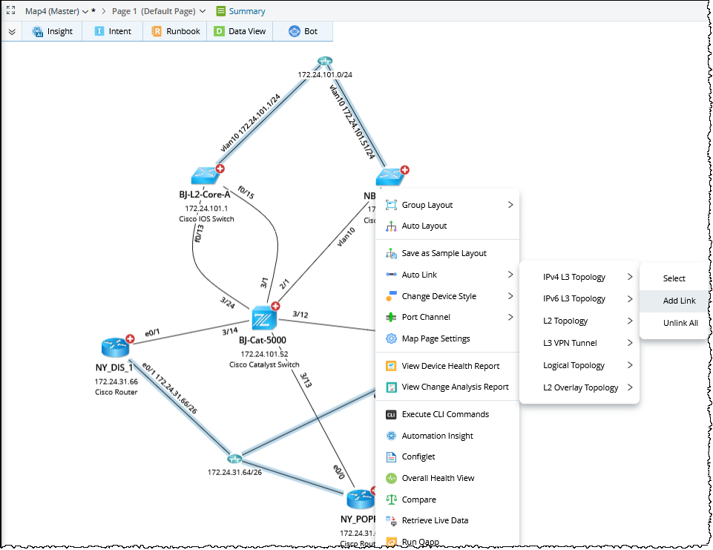713x550 pixels.
Task: Click the fullscreen expand icon
Action: click(10, 10)
